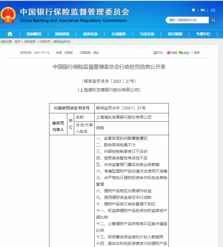Click subtitle 银保监罚决字〔2021〕27号 under heading
The width and height of the screenshot is (223, 247).
109,81
